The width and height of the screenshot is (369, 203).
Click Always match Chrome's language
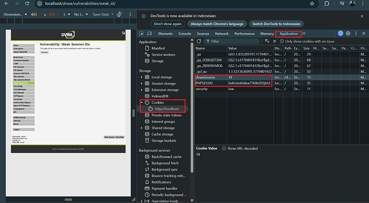[217, 24]
